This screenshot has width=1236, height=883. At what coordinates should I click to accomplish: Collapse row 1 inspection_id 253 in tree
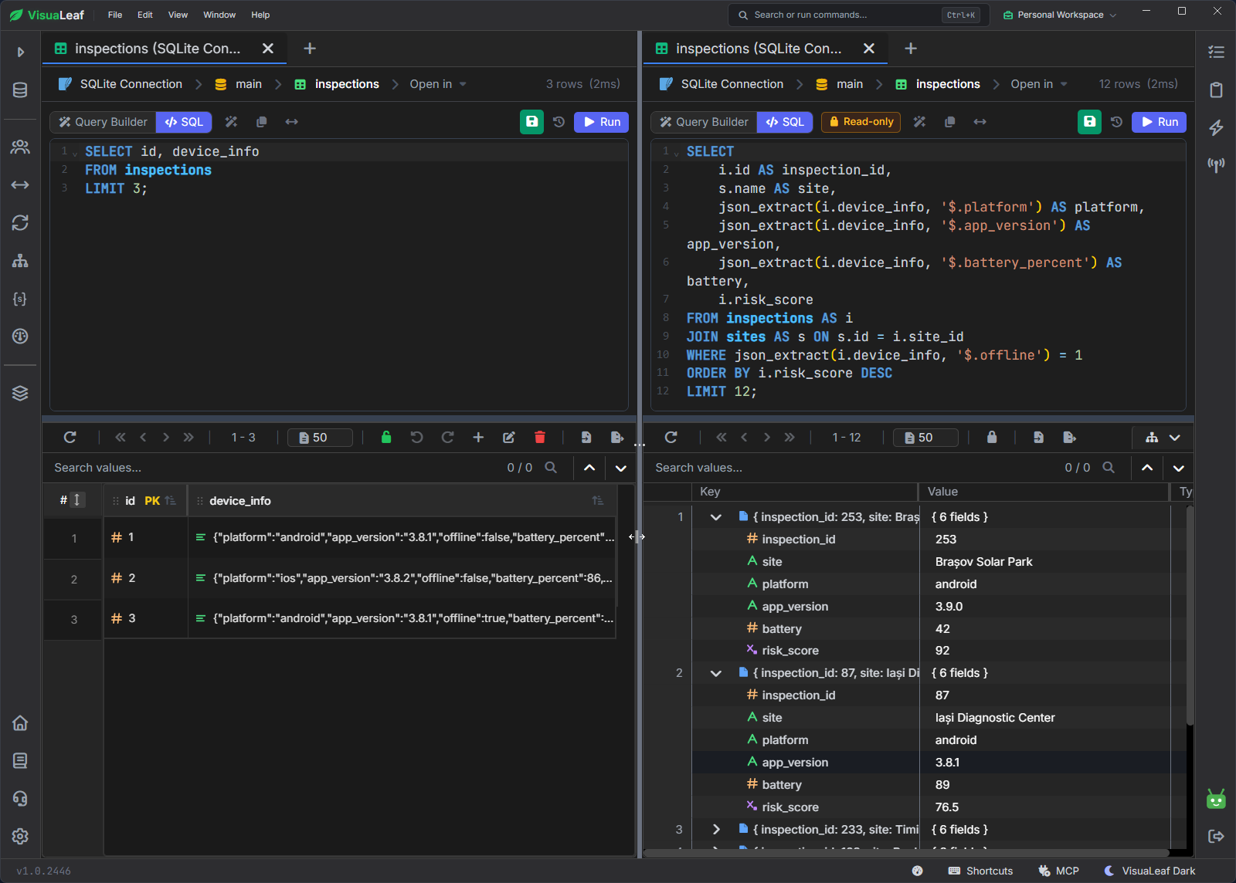coord(715,517)
